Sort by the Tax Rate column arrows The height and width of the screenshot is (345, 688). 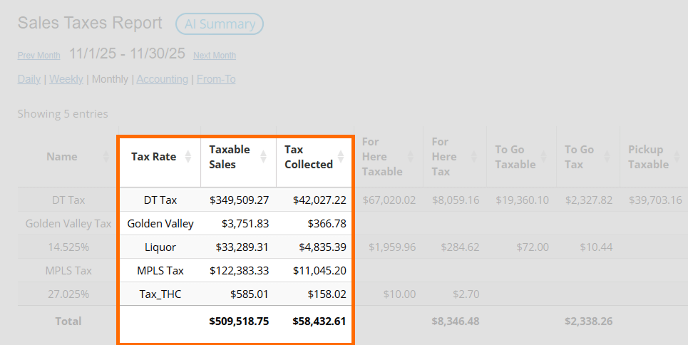coord(188,157)
